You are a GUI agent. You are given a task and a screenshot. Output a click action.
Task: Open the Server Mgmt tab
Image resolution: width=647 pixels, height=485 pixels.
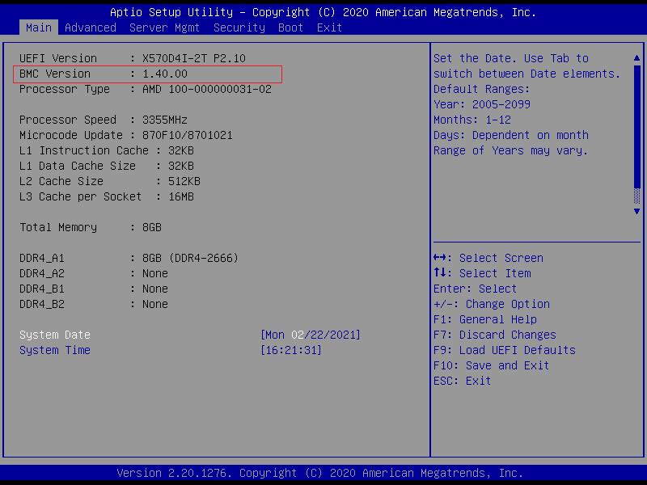click(x=164, y=27)
